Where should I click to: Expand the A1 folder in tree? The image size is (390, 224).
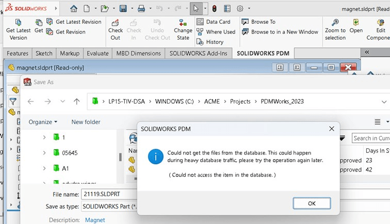click(x=44, y=168)
